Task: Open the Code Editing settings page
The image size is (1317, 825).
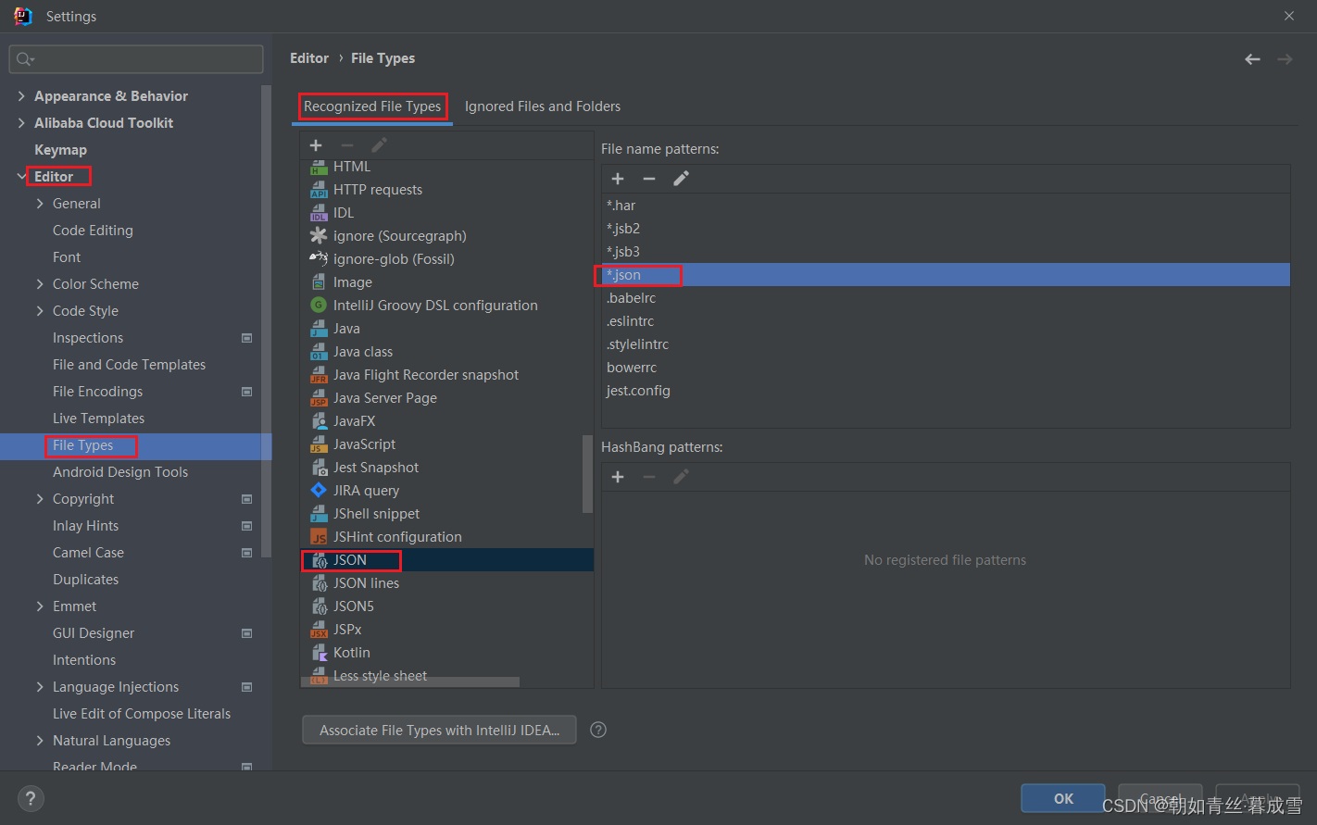Action: coord(93,231)
